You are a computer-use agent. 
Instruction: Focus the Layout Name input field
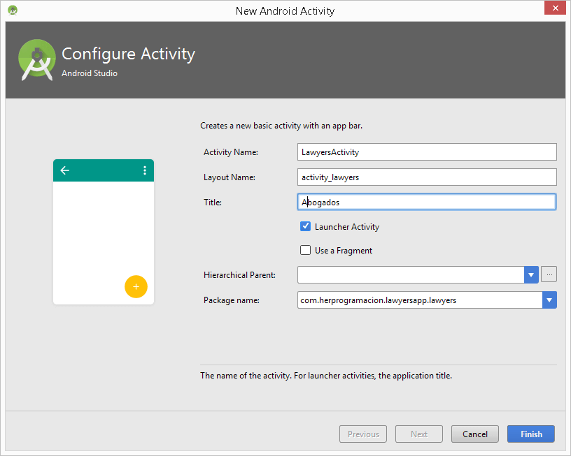tap(427, 177)
